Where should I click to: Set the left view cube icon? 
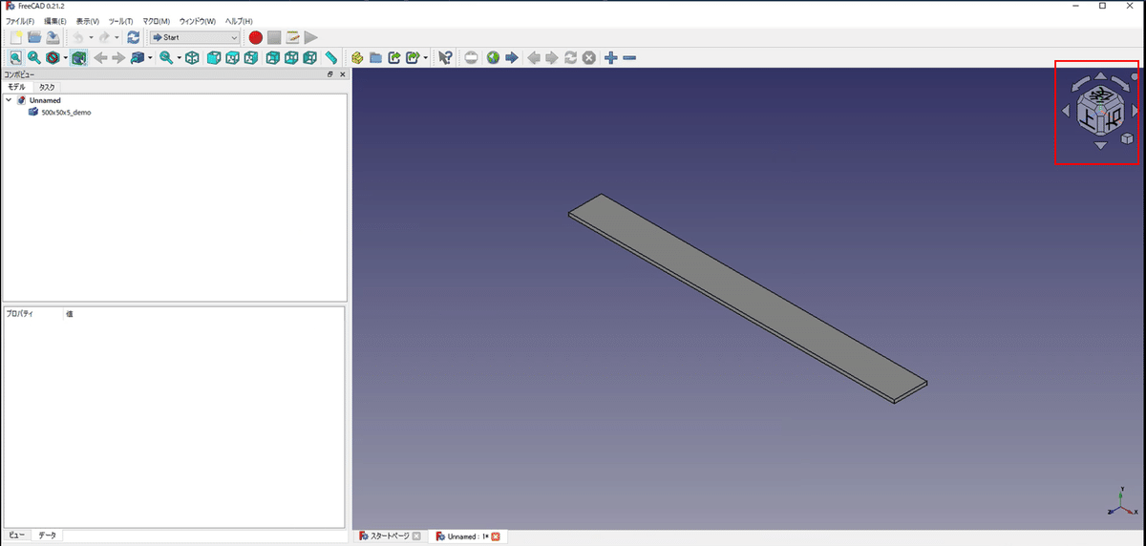click(309, 58)
